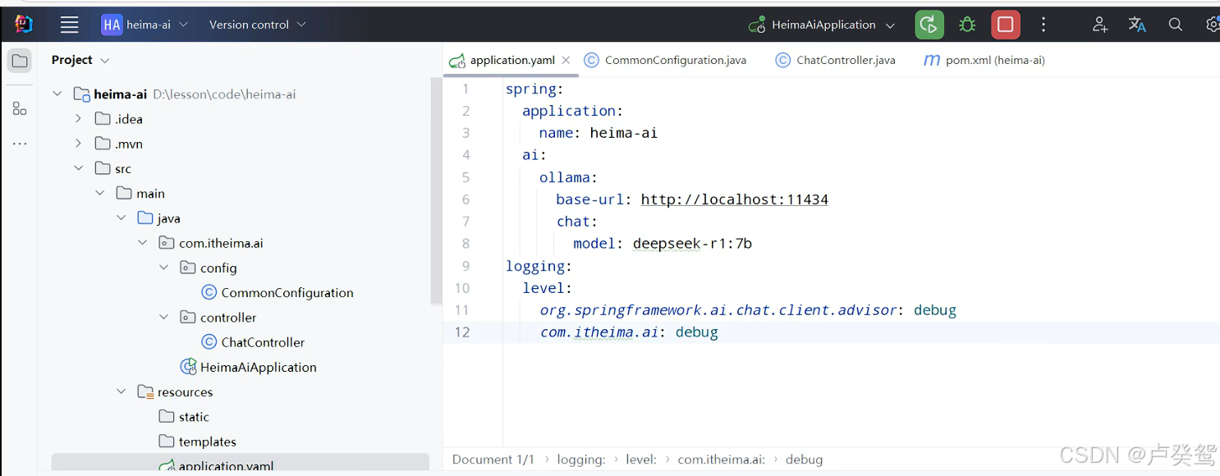Click the project tree vertical scrollbar
The image size is (1220, 476).
(x=436, y=190)
